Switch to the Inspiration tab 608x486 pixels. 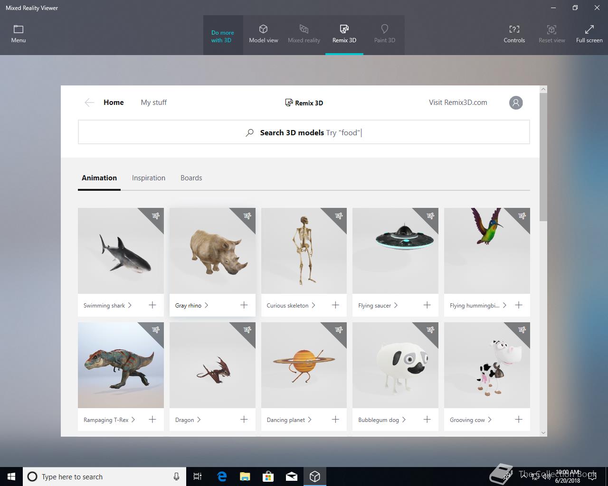[149, 178]
